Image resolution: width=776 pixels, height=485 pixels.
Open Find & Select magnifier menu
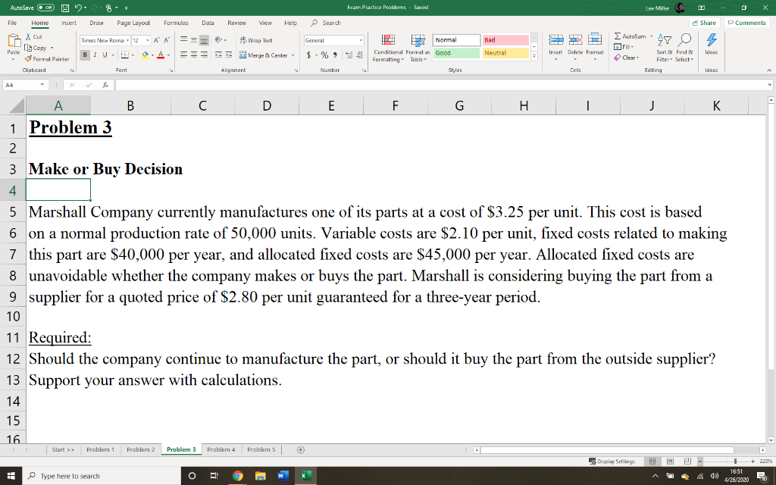(684, 48)
